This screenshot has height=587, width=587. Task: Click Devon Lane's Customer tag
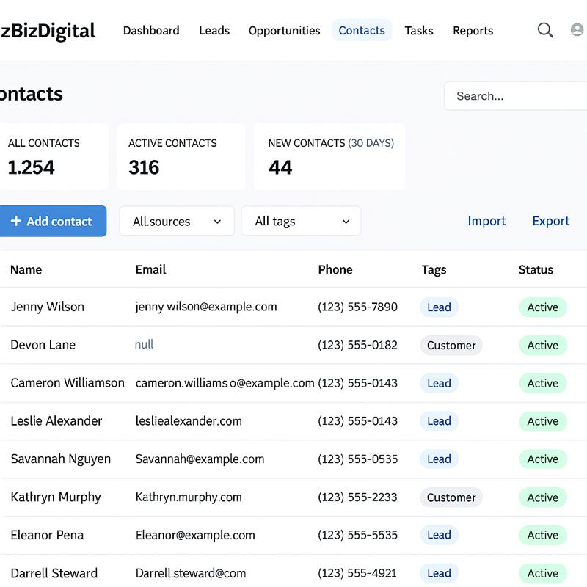(x=451, y=346)
